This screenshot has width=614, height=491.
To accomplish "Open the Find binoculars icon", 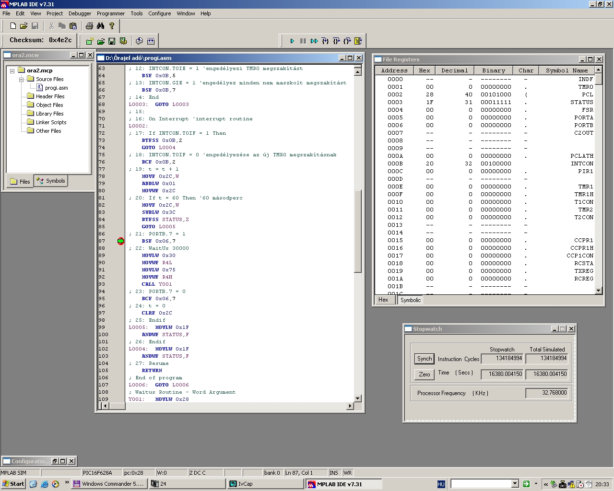I will [x=100, y=26].
